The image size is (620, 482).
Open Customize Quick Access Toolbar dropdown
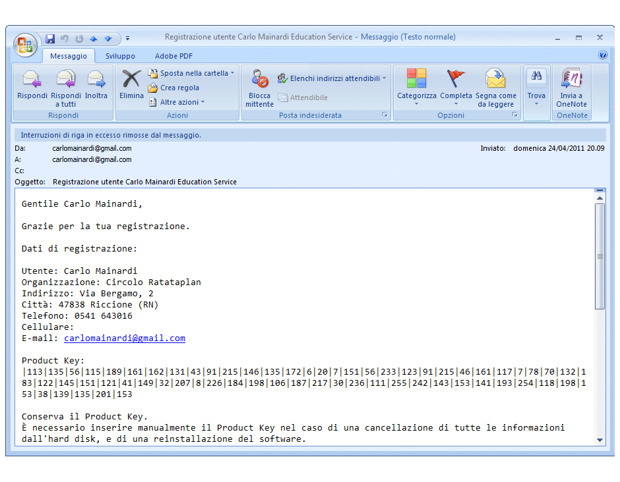(127, 39)
